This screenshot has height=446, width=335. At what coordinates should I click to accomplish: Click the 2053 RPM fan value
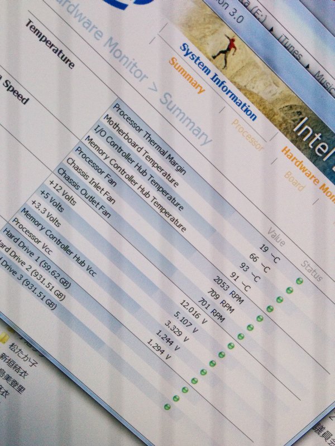228,290
